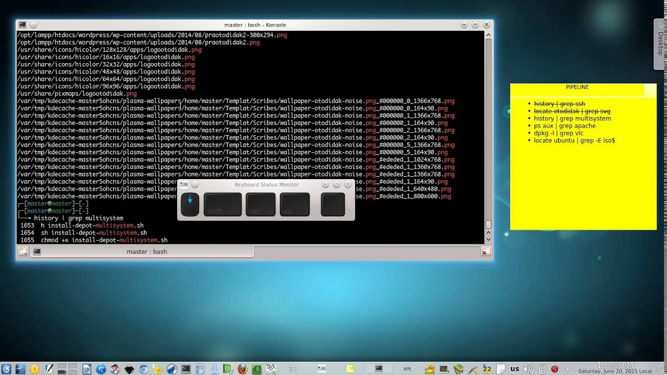Open the new tab button in Konsole
Image resolution: width=667 pixels, height=375 pixels.
tap(22, 251)
